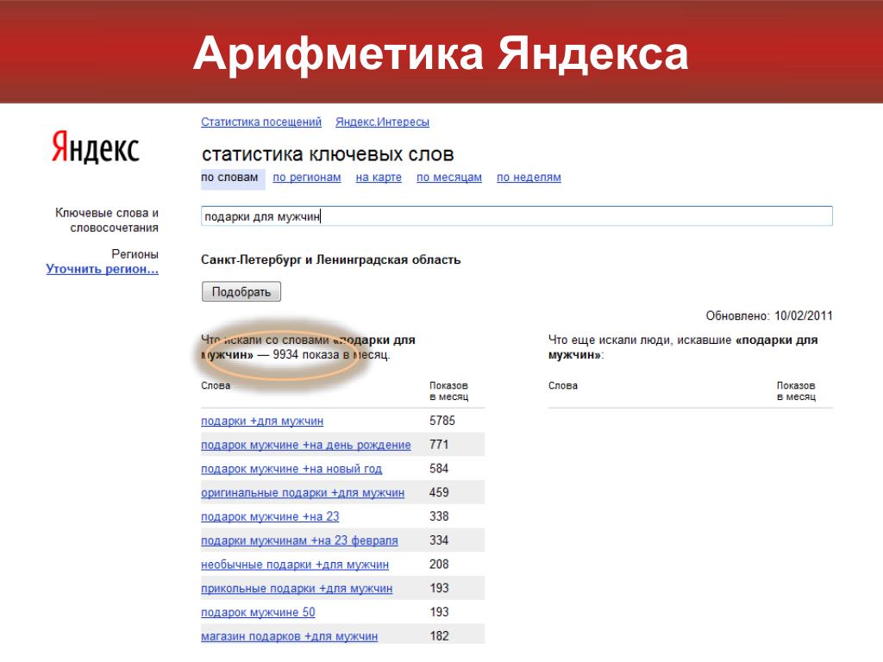Click the left table Слова column header

pos(216,385)
